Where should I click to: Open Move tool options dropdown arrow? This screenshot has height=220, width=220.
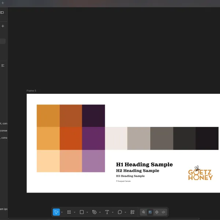coord(62,212)
